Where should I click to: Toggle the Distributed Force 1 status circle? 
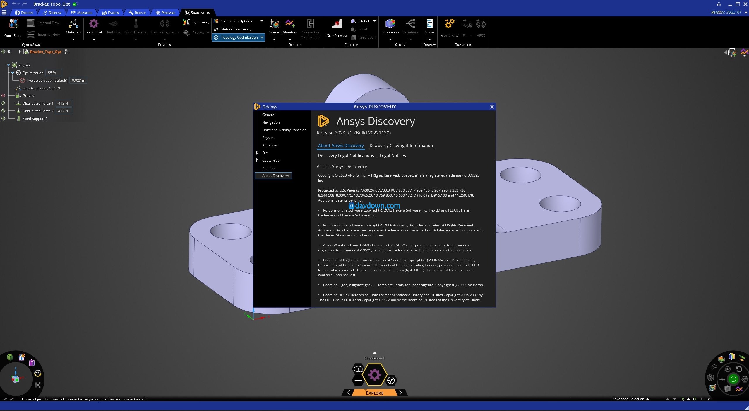[3, 103]
